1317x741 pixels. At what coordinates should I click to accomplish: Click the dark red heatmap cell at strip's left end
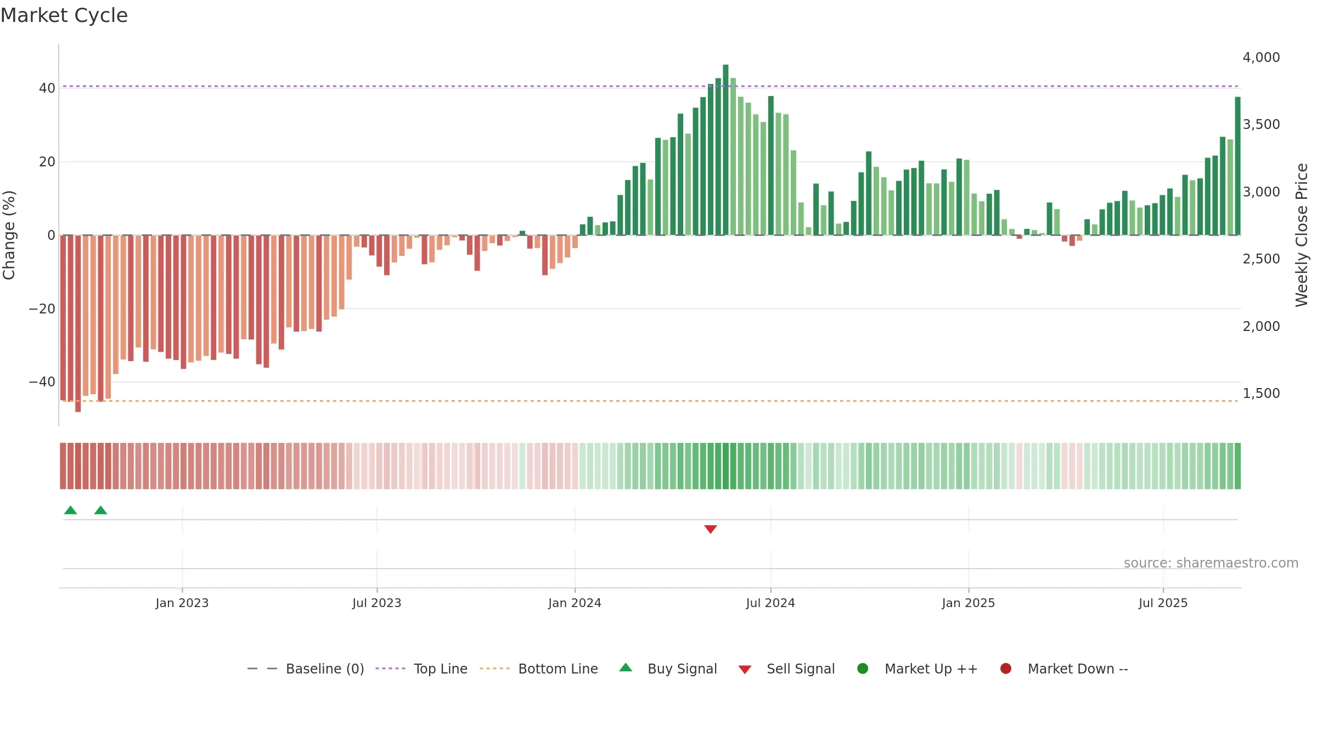tap(63, 466)
